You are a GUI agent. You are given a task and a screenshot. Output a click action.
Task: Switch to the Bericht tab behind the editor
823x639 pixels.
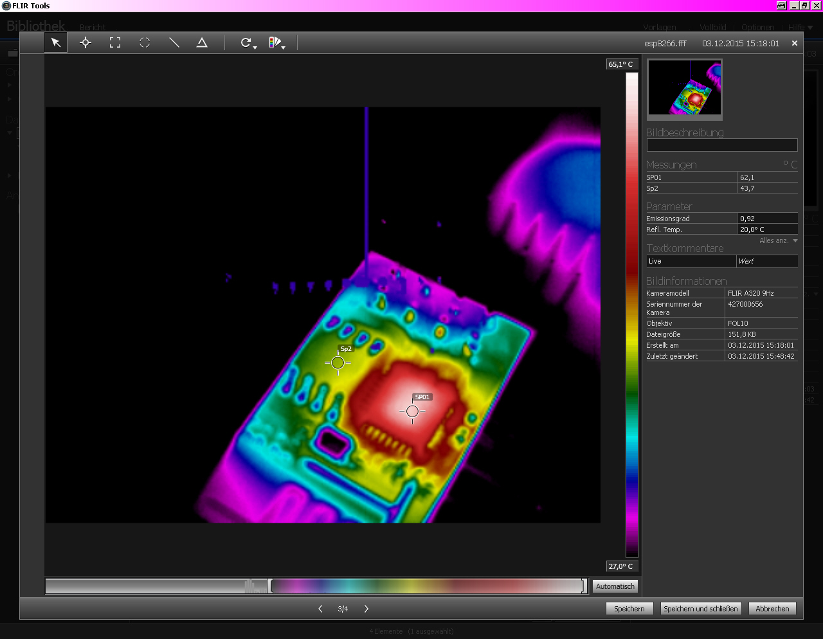point(93,28)
